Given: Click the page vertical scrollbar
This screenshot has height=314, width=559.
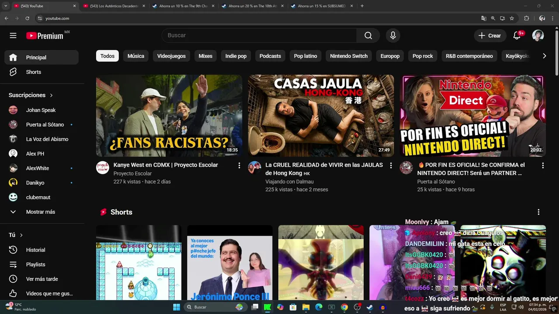Looking at the screenshot, I should (x=556, y=52).
